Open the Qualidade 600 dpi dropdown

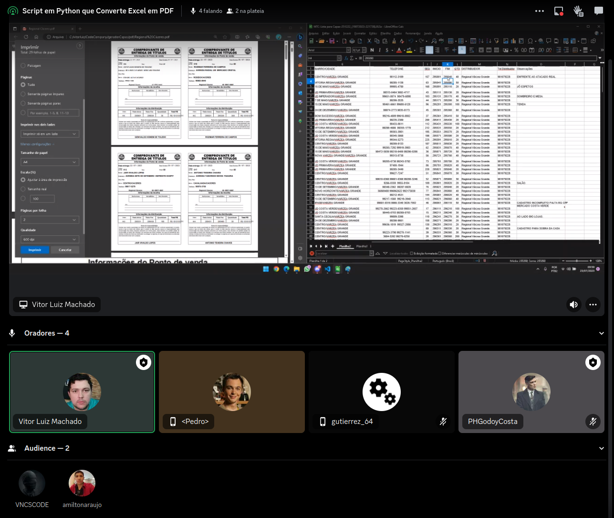(x=49, y=239)
